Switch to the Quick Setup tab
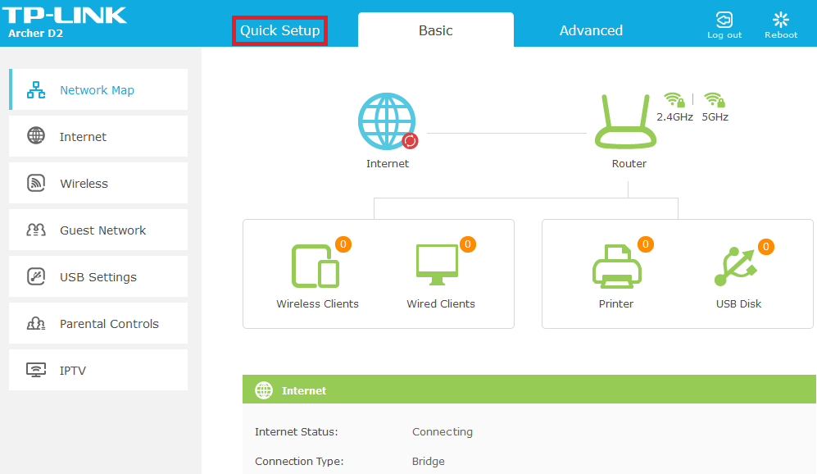The image size is (817, 474). coord(279,30)
